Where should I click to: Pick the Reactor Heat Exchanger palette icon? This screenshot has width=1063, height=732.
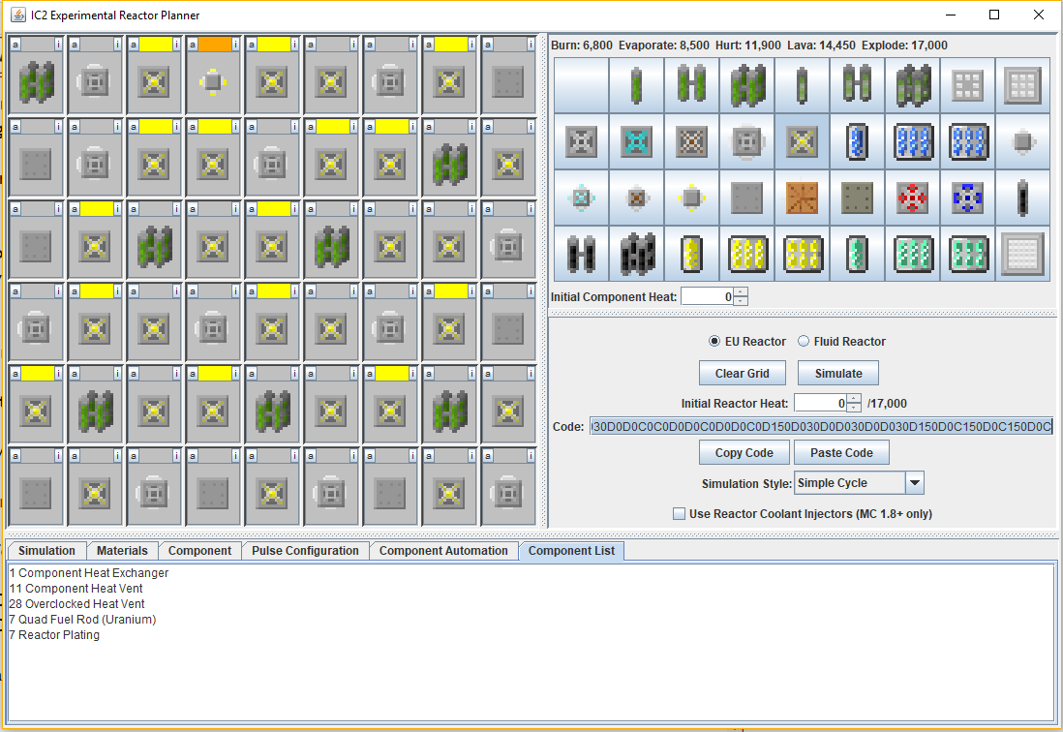[636, 198]
